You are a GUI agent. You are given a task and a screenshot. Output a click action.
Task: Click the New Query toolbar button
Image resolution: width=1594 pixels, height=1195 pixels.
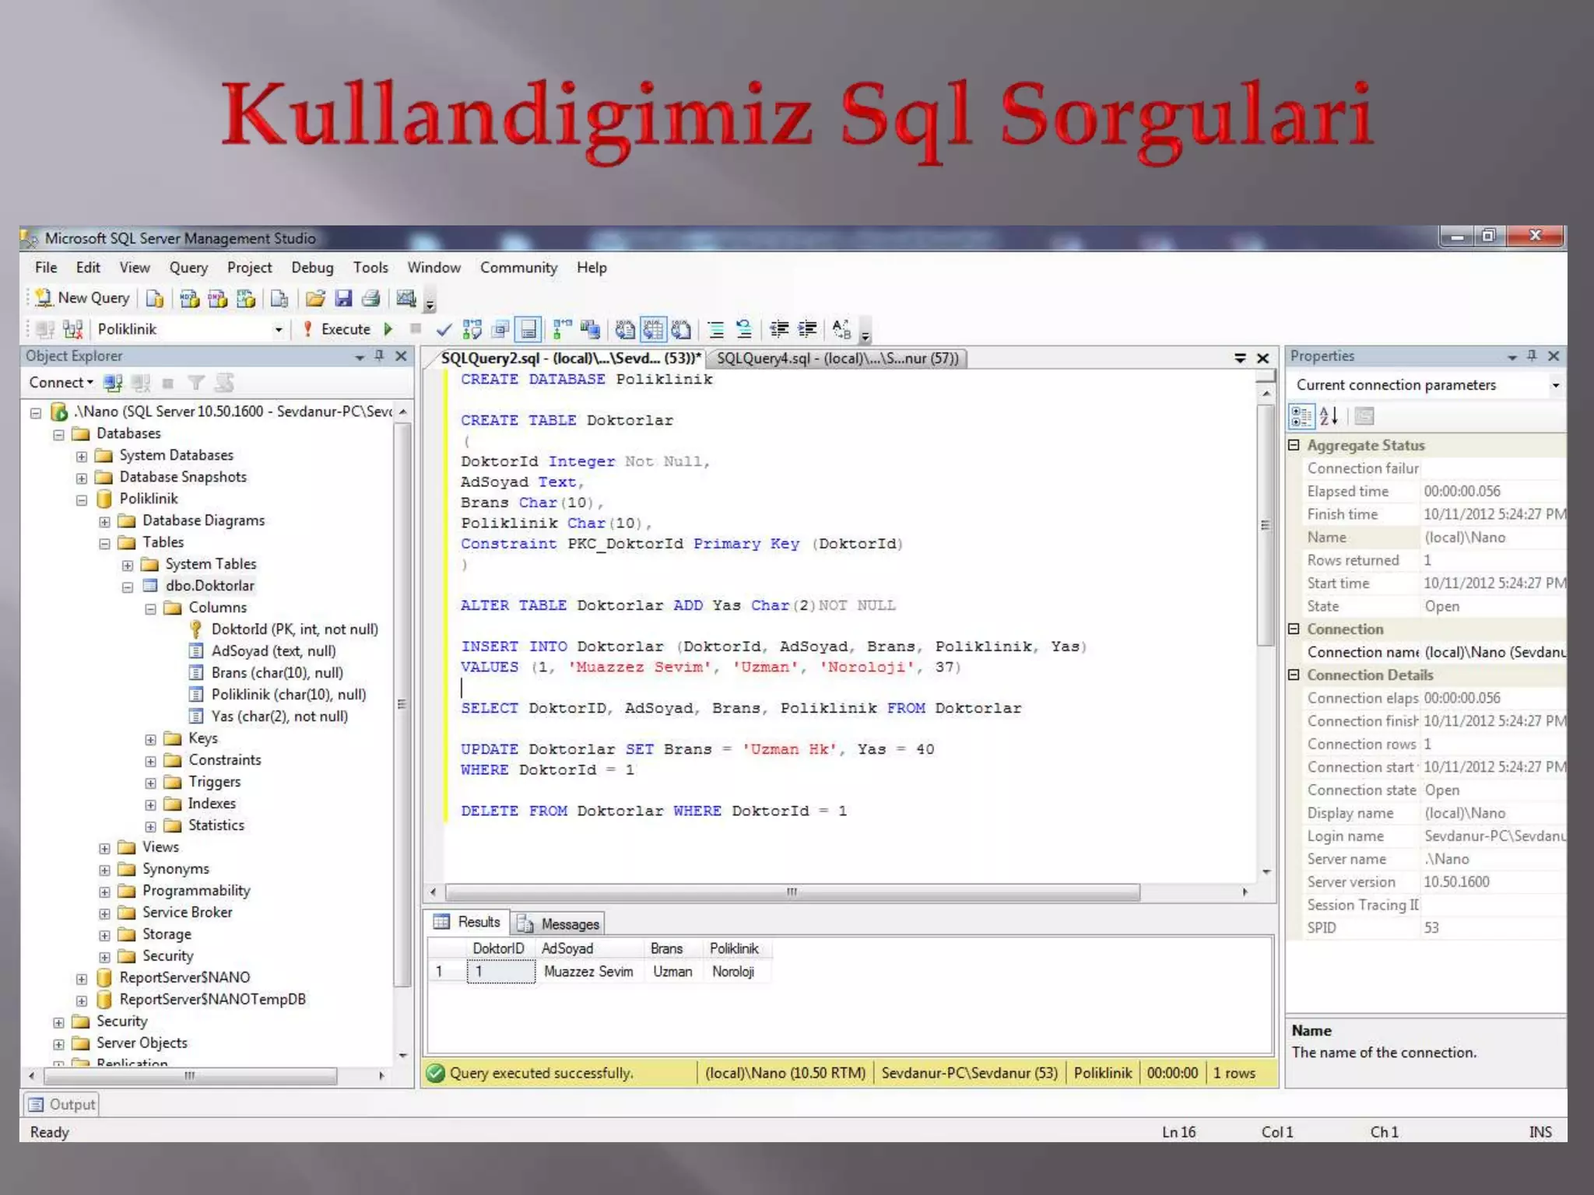pos(83,298)
